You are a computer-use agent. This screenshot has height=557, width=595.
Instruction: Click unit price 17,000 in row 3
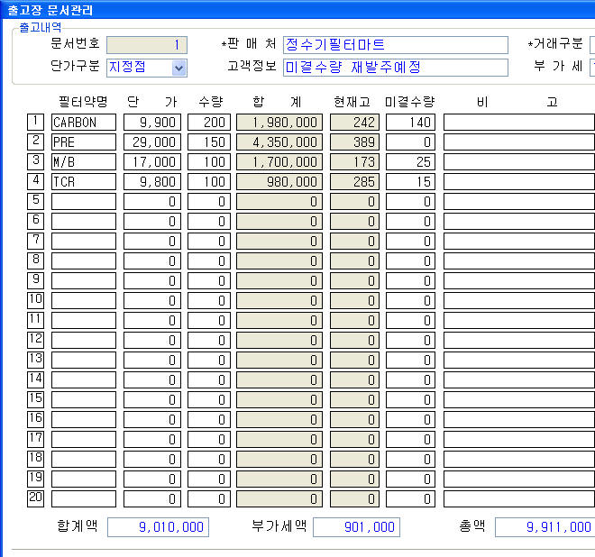(152, 161)
